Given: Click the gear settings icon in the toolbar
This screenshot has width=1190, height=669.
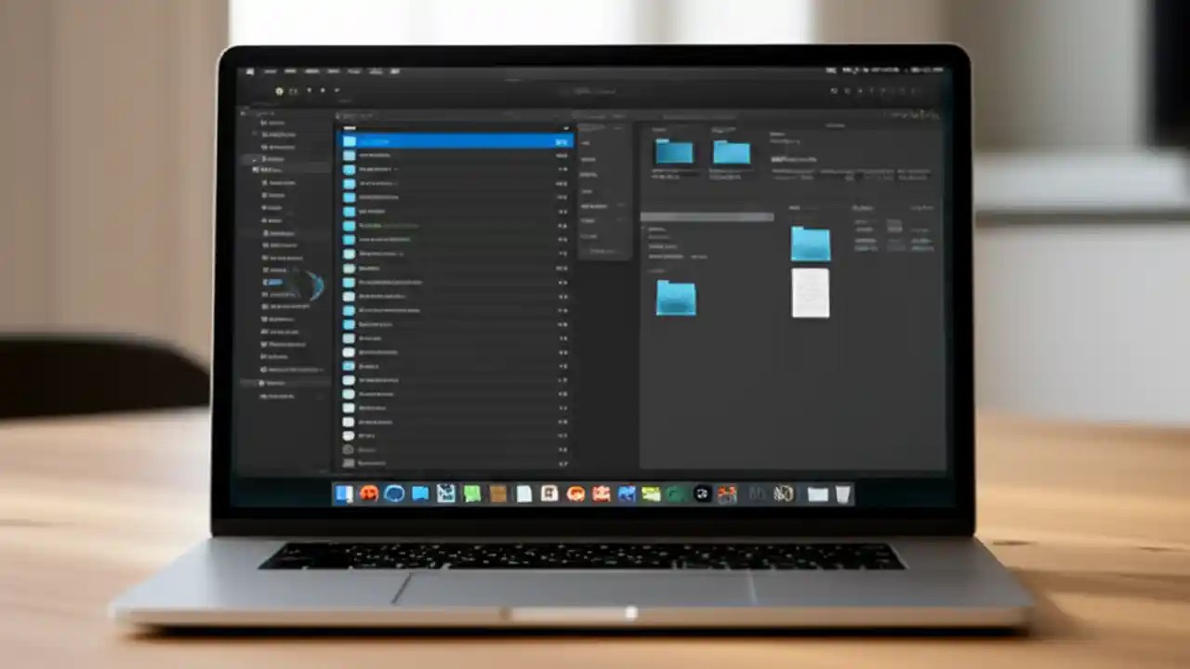Looking at the screenshot, I should click(281, 91).
